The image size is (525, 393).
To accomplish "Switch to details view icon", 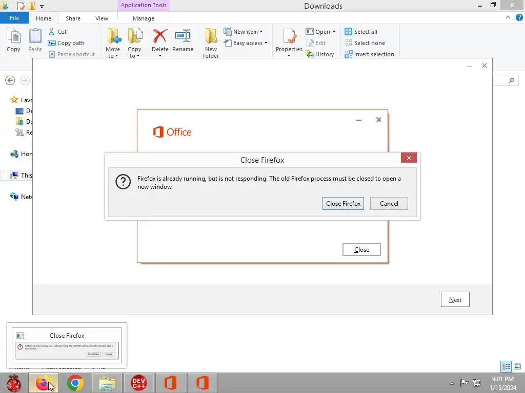I will pos(506,366).
